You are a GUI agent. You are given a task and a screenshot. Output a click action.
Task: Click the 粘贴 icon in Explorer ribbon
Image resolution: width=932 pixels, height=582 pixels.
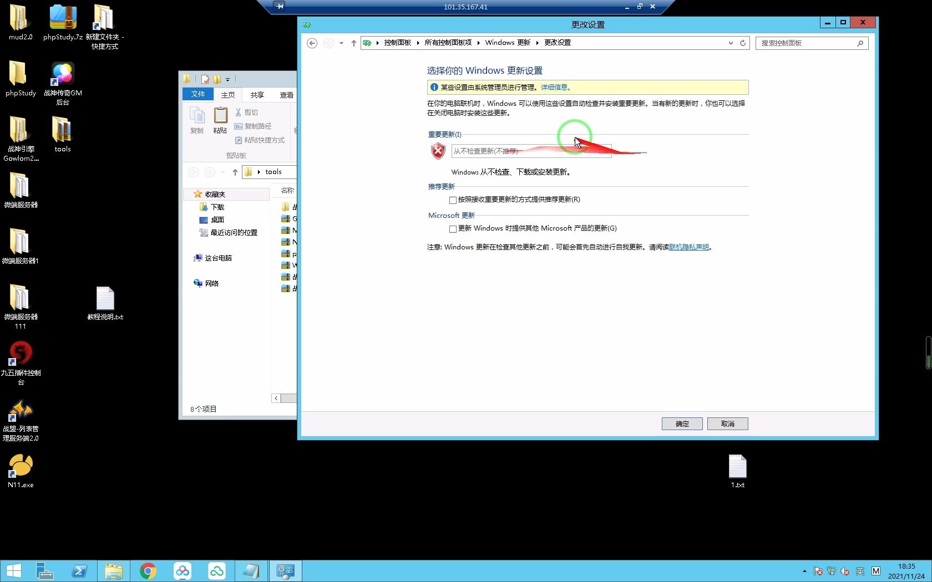click(x=220, y=120)
